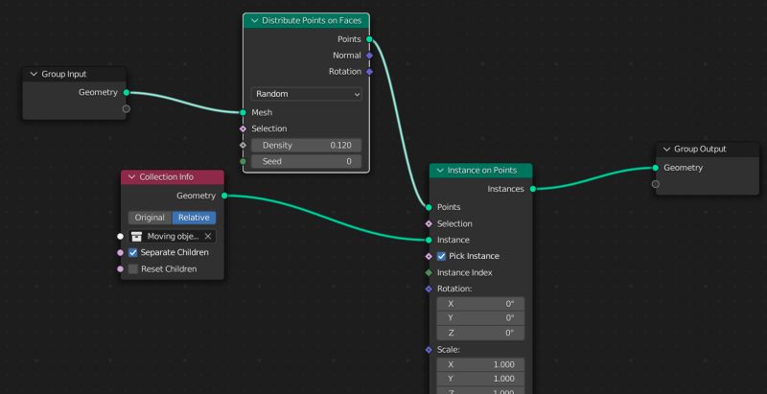Open the Moving obje... collection selector
This screenshot has height=394, width=767.
173,236
